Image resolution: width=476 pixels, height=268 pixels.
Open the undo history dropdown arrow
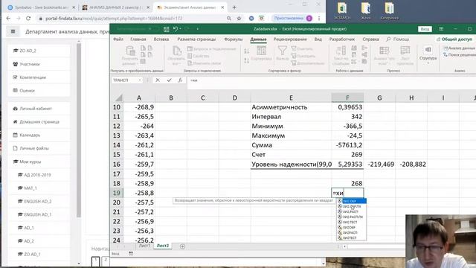point(180,29)
